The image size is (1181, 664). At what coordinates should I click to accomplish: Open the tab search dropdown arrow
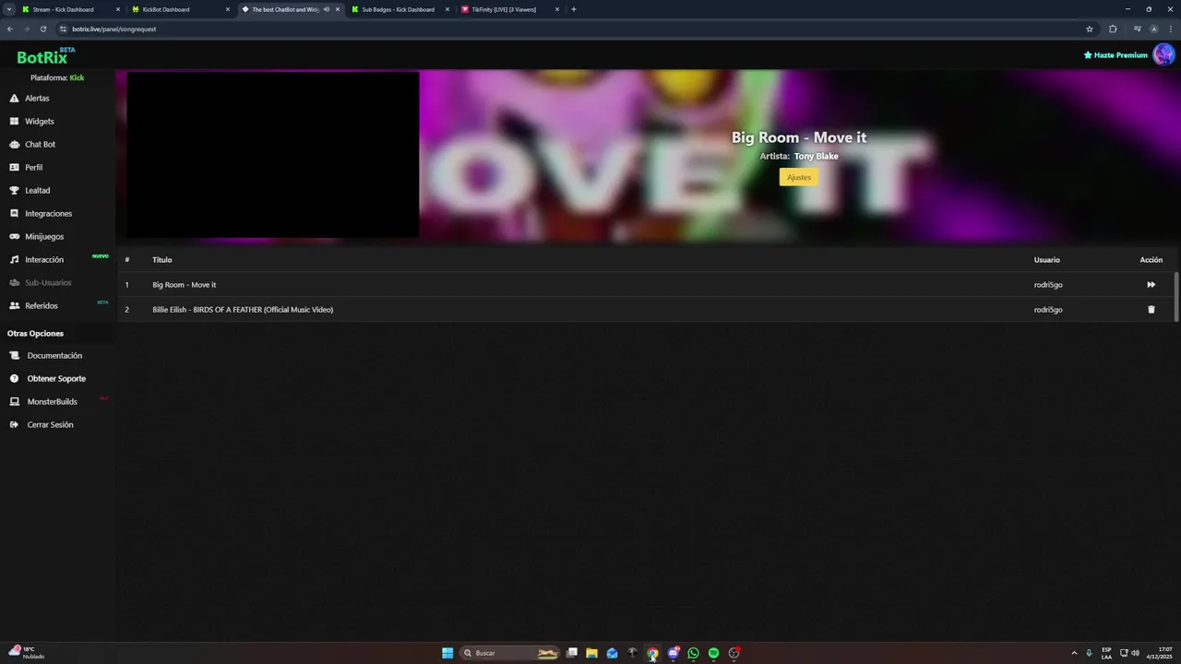[x=9, y=9]
